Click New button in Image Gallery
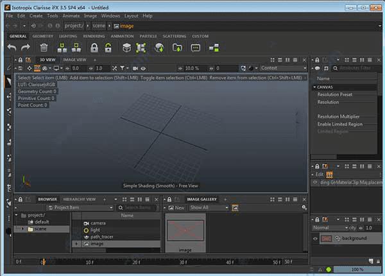 pyautogui.click(x=176, y=207)
